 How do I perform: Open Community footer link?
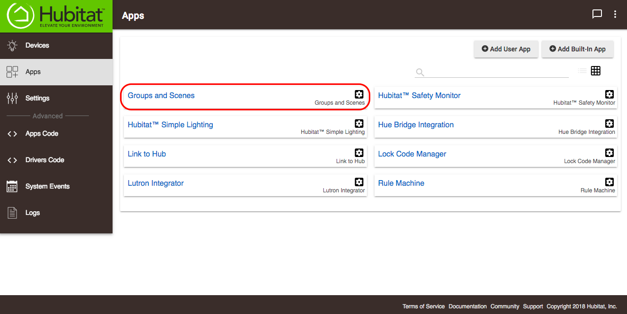pyautogui.click(x=505, y=306)
